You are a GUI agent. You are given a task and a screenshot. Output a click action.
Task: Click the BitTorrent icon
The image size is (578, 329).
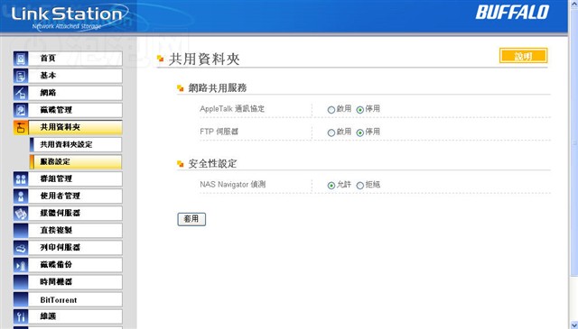pyautogui.click(x=21, y=299)
